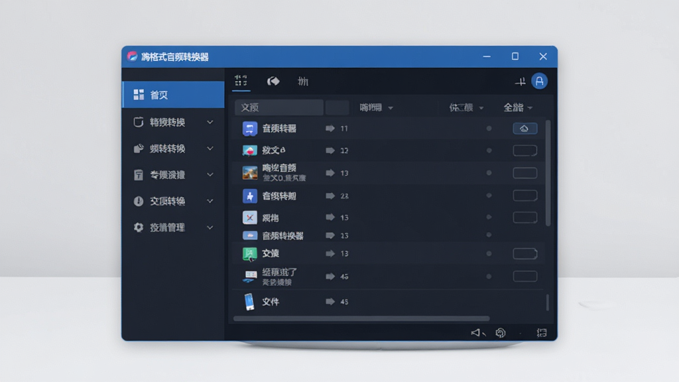Open the landscape photo thumbnail in the list
This screenshot has width=679, height=382.
(250, 173)
